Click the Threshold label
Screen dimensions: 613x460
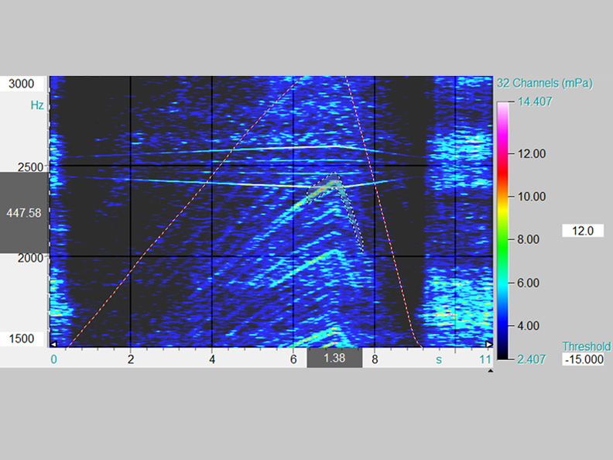(586, 346)
